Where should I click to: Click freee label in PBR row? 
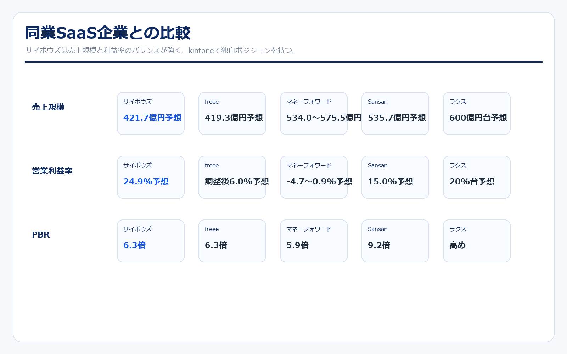pos(212,229)
